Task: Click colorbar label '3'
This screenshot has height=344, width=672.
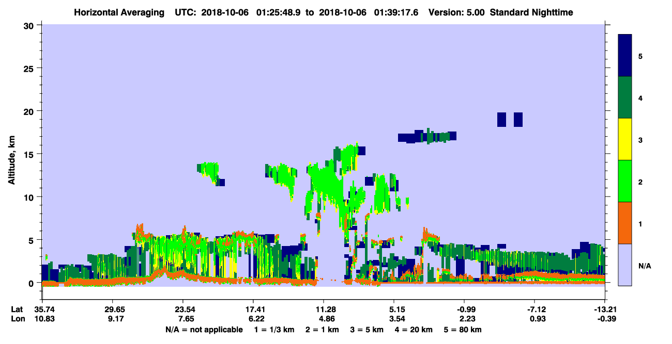Action: 640,140
